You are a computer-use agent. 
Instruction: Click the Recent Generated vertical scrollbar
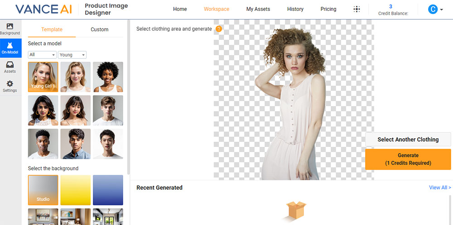point(450,210)
